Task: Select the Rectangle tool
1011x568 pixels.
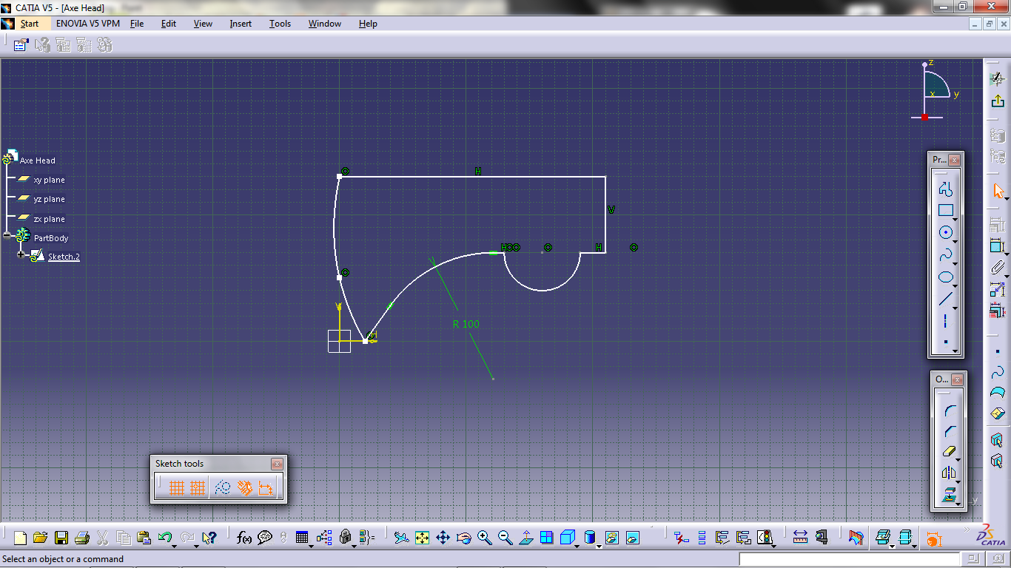Action: [945, 210]
